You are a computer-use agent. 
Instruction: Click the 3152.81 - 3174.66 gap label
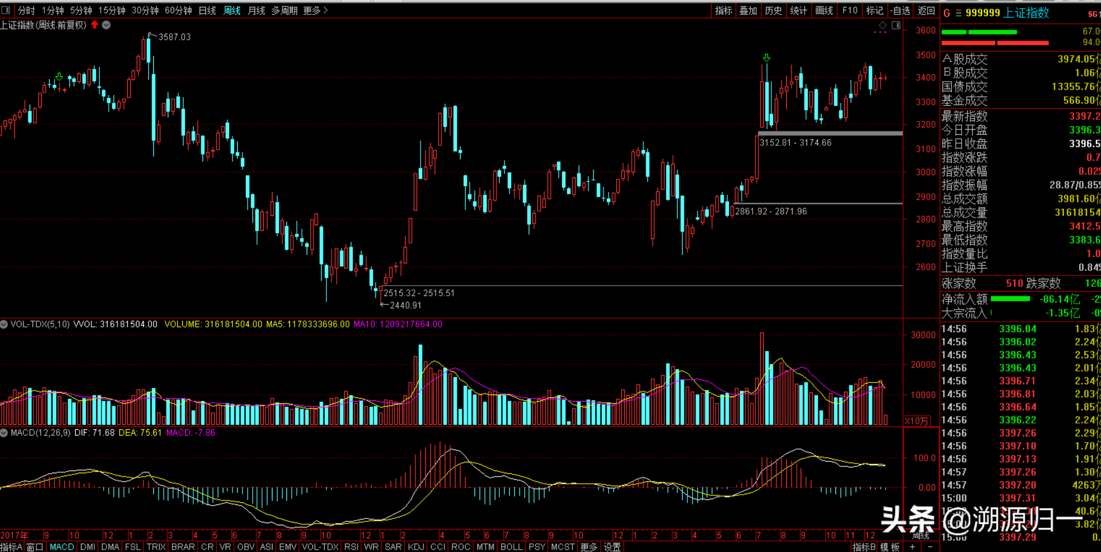(796, 143)
